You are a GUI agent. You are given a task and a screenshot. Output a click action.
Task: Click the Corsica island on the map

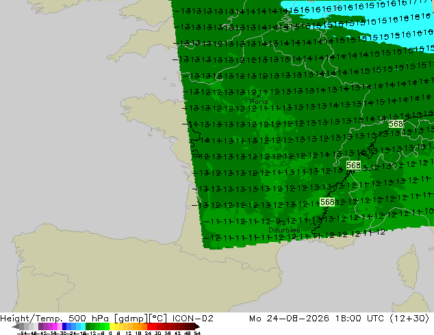click(x=409, y=267)
